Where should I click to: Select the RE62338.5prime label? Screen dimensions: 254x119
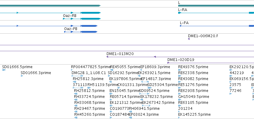coord(193,73)
